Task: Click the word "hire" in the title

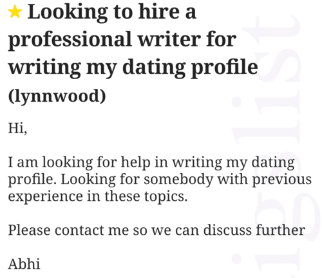Action: tap(159, 12)
